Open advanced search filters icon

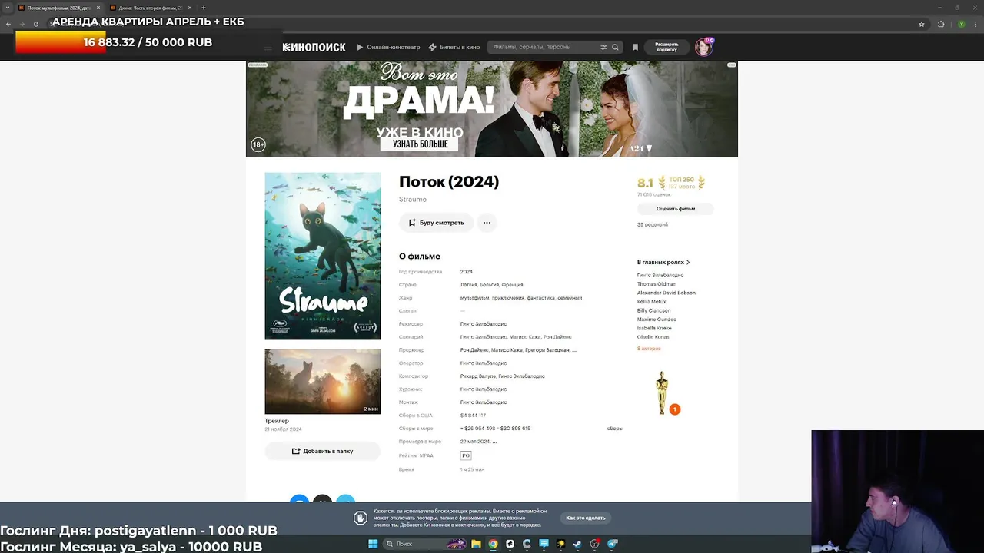click(603, 48)
